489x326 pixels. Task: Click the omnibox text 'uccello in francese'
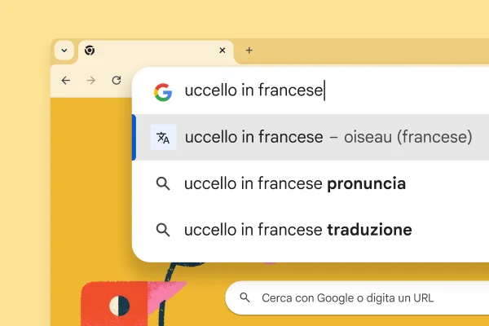pyautogui.click(x=254, y=90)
